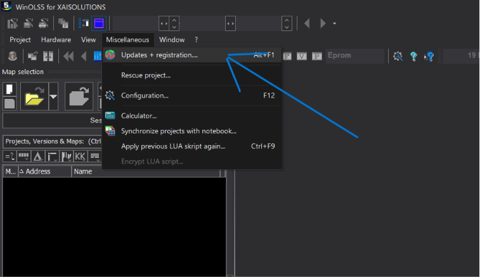This screenshot has height=277, width=480.
Task: Click the grey folder export icon
Action: click(79, 96)
